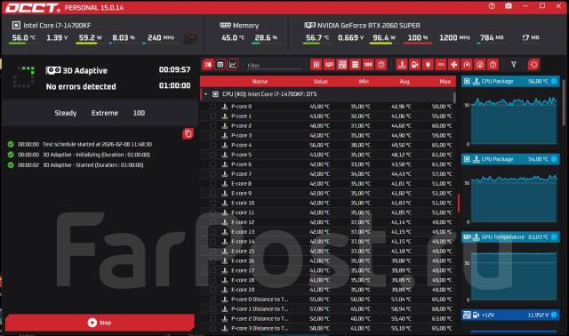Click the sensor Filter input field
Screen dimensions: 569x336
pyautogui.click(x=274, y=65)
